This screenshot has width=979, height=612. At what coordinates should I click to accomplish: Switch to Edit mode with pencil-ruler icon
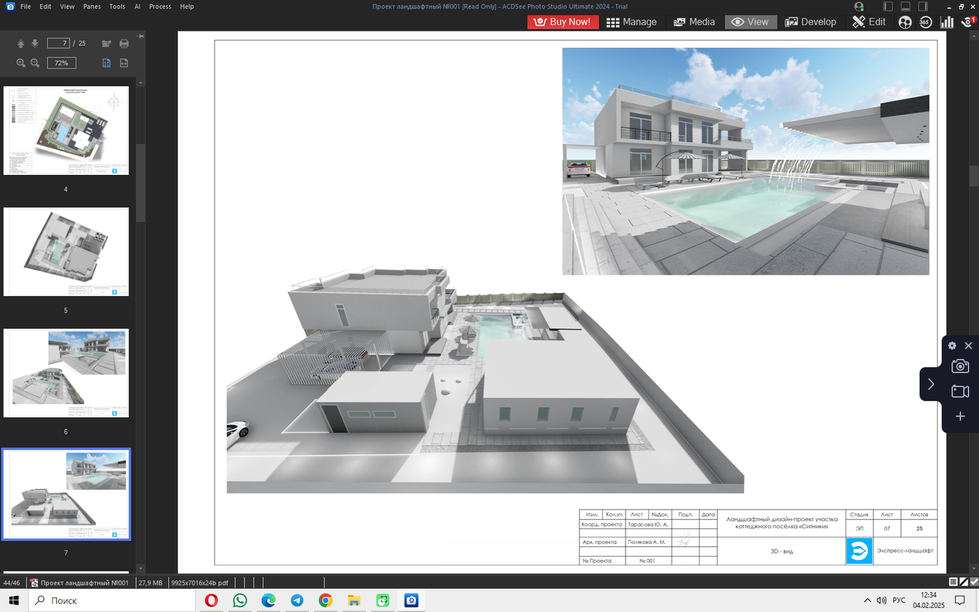pos(869,22)
